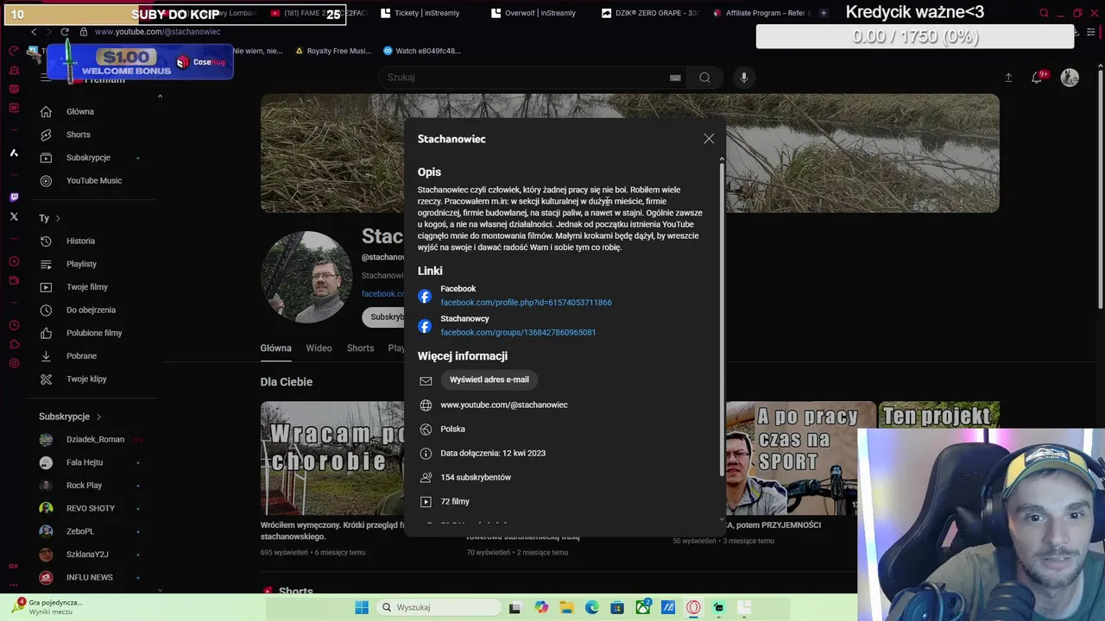Switch to the channel Shorts tab
Image resolution: width=1105 pixels, height=621 pixels.
click(360, 348)
